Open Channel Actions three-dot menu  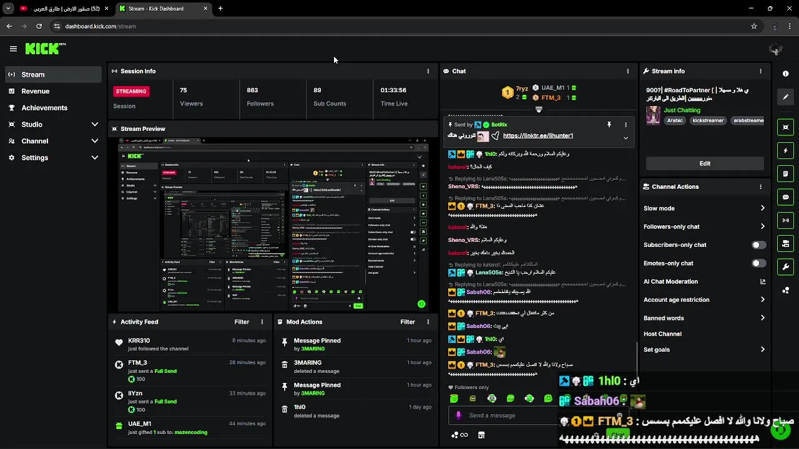tap(760, 186)
